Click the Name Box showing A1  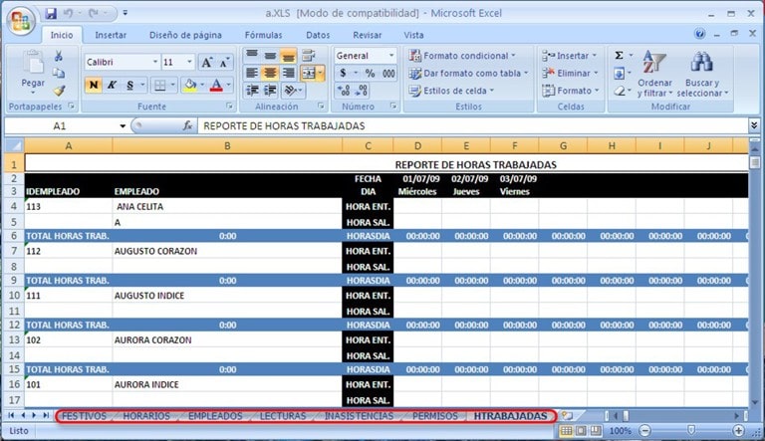tap(60, 125)
